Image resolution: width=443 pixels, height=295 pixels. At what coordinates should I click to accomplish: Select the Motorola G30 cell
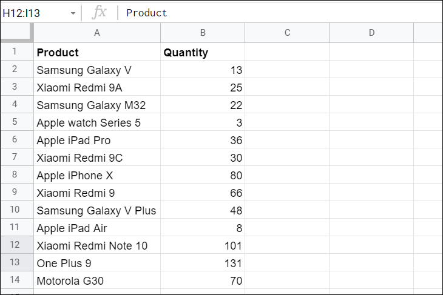(x=97, y=280)
